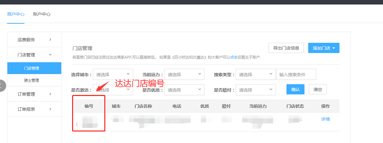Open the 添加门店 dropdown button
This screenshot has height=143, width=383.
click(x=324, y=48)
